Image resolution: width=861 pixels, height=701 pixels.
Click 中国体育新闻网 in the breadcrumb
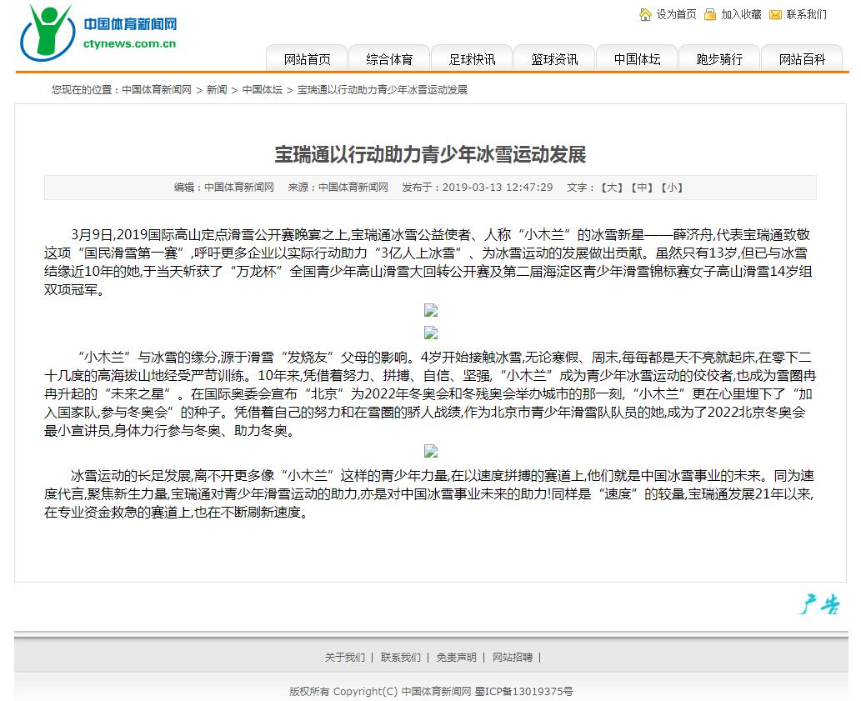[x=157, y=89]
